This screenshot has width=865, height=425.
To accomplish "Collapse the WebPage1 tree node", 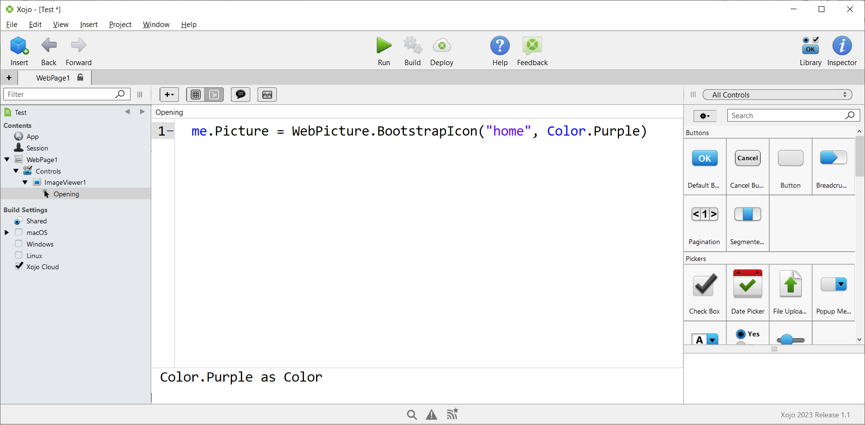I will tap(7, 159).
